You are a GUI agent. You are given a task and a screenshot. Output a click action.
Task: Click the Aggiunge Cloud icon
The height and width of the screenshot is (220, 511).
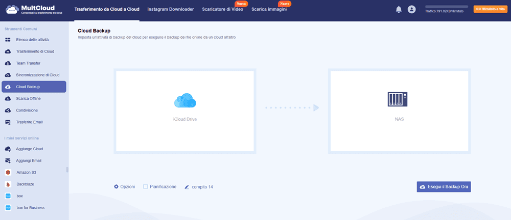(x=8, y=149)
